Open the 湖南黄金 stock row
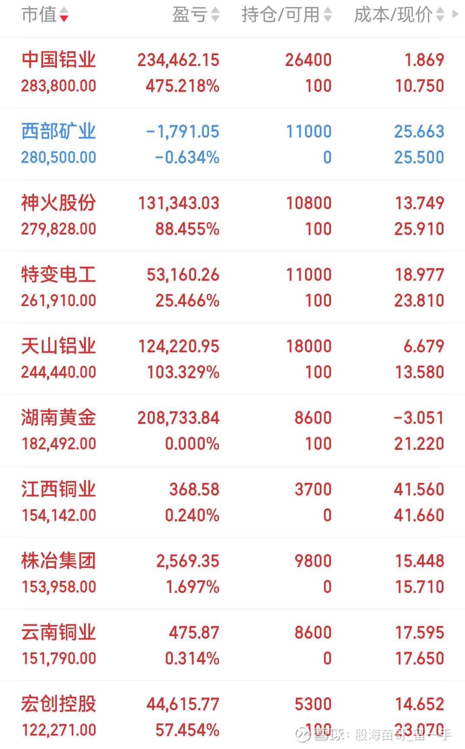465x749 pixels. pos(59,418)
